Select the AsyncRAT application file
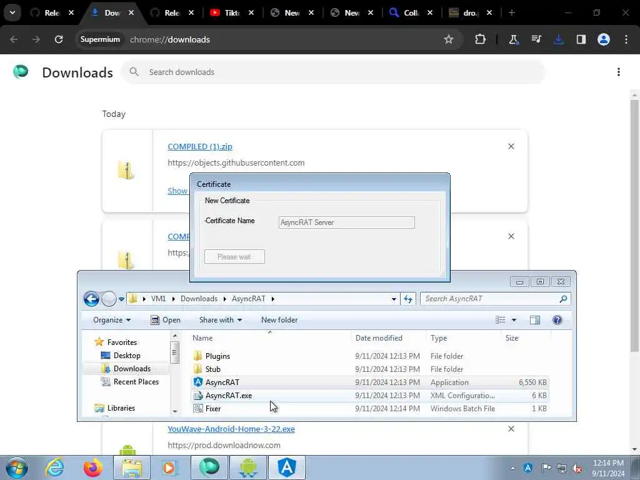Viewport: 640px width, 480px height. tap(369, 382)
